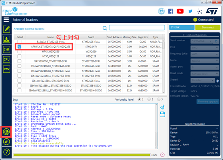This screenshot has width=223, height=160.
Task: Open External loaders EL icon
Action: click(6, 132)
